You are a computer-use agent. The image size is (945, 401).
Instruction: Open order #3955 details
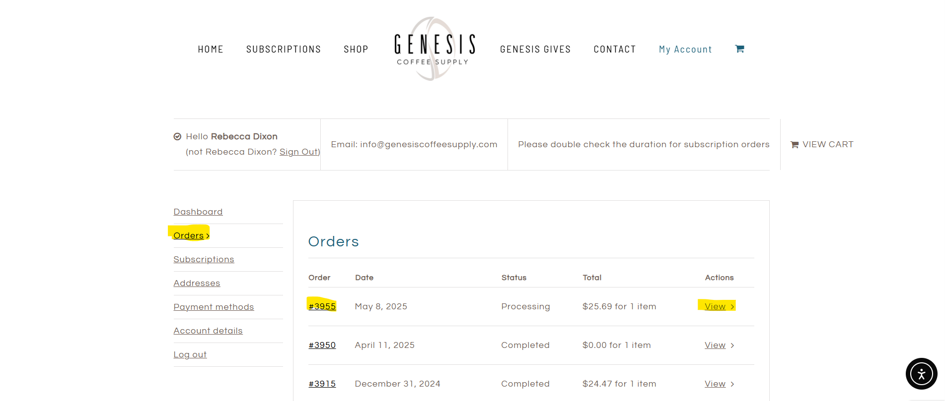322,306
